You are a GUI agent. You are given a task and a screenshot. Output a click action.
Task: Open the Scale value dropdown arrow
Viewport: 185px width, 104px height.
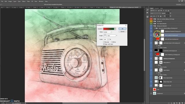(108, 39)
